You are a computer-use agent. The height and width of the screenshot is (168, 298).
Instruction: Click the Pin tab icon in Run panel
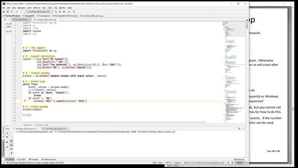click(7, 147)
